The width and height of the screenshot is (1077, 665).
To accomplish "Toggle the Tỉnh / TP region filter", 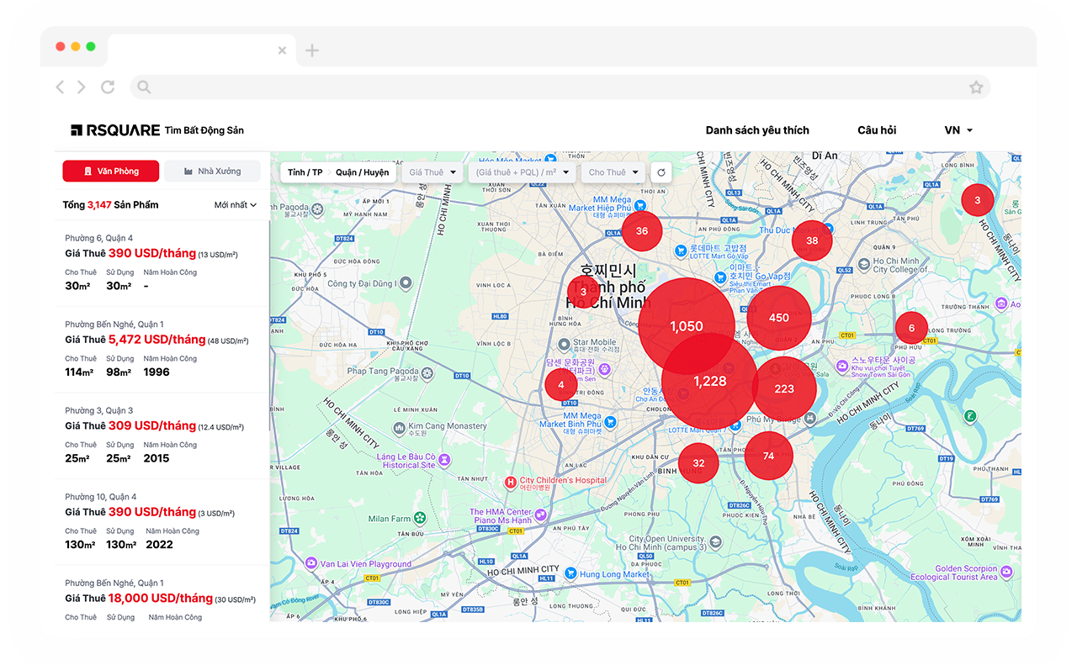I will 305,172.
